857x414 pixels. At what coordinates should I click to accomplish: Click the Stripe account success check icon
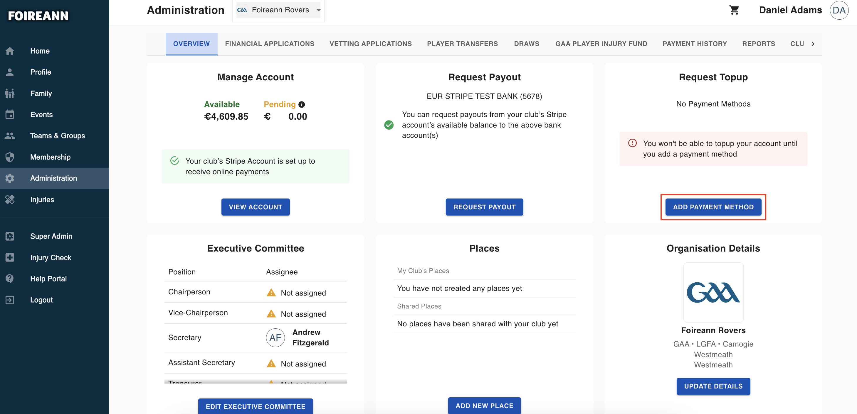pos(175,161)
